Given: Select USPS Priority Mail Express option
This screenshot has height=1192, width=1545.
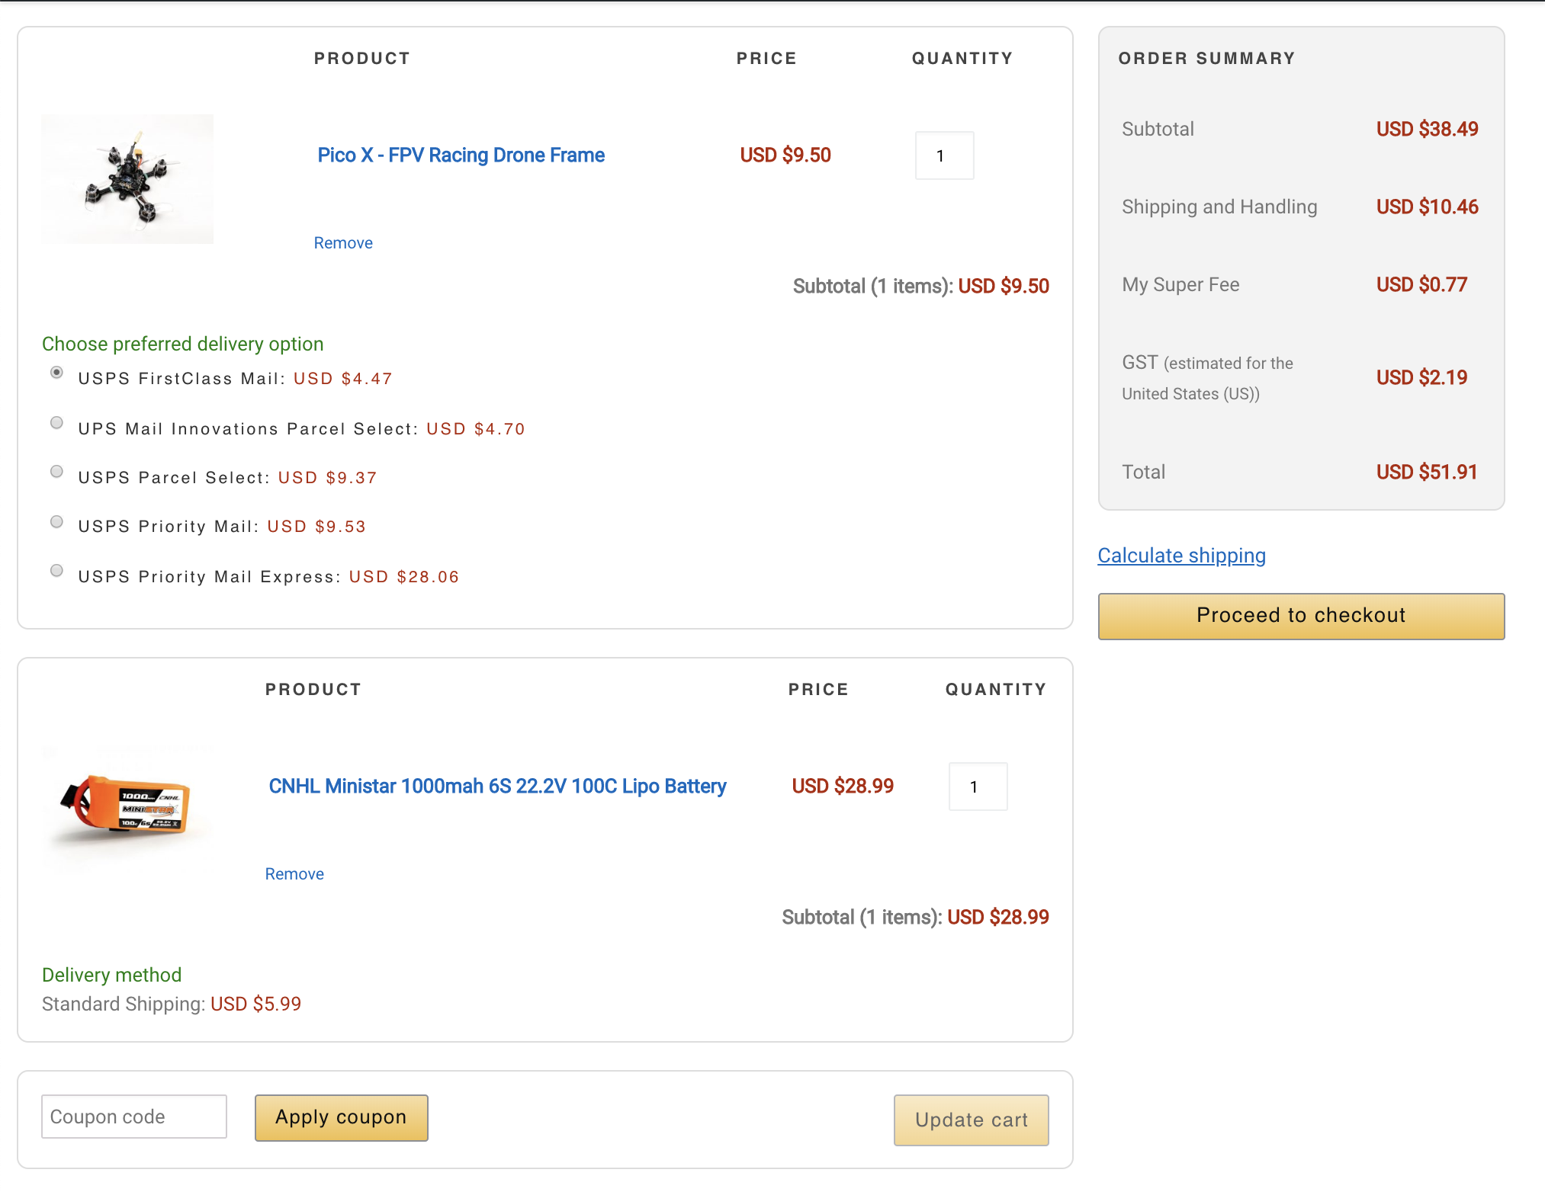Looking at the screenshot, I should point(56,571).
